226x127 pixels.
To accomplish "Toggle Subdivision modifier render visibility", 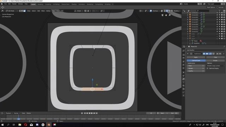I will (204, 54).
